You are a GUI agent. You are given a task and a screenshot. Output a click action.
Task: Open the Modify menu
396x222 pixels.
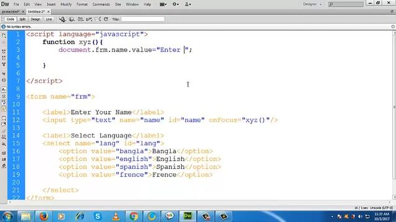pos(66,4)
